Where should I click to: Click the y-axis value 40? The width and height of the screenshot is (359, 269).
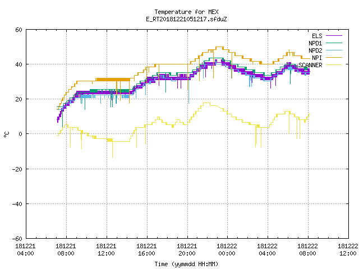click(x=19, y=64)
